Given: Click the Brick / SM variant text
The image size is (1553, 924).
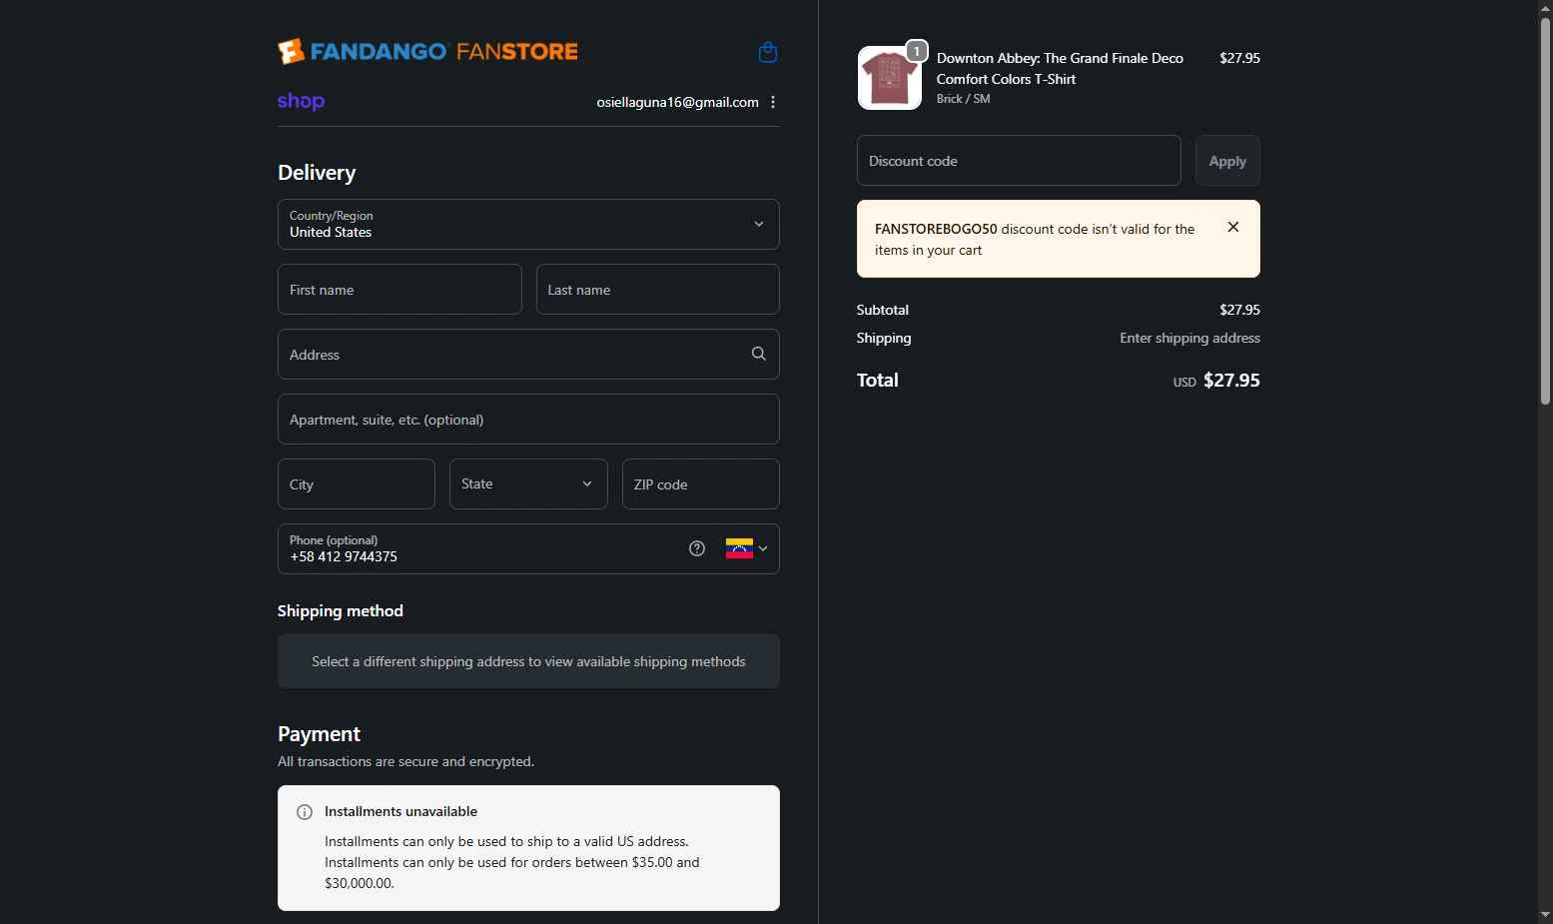Looking at the screenshot, I should click(963, 99).
